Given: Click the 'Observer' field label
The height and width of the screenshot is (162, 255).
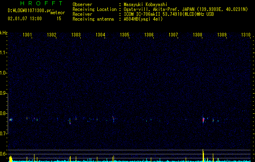Looking at the screenshot, I should click(82, 4).
